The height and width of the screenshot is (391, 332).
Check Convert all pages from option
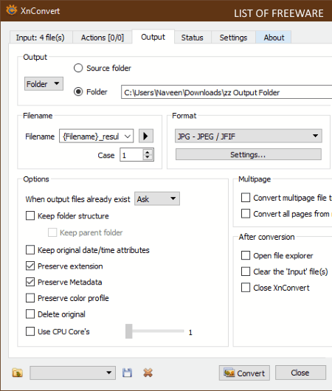pos(246,214)
